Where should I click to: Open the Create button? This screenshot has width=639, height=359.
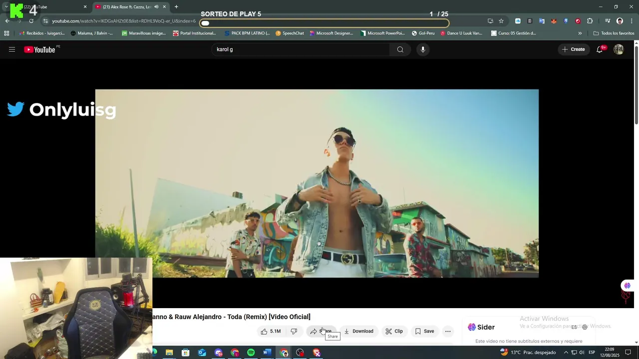(x=573, y=49)
